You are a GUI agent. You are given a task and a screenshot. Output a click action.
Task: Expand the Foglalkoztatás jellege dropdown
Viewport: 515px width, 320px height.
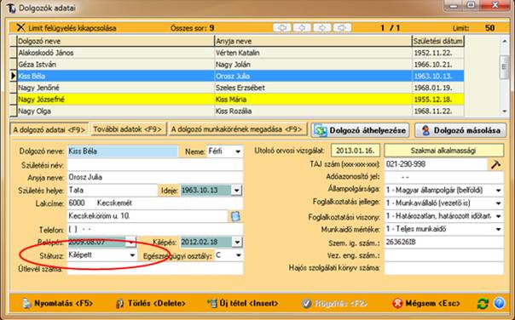(498, 203)
